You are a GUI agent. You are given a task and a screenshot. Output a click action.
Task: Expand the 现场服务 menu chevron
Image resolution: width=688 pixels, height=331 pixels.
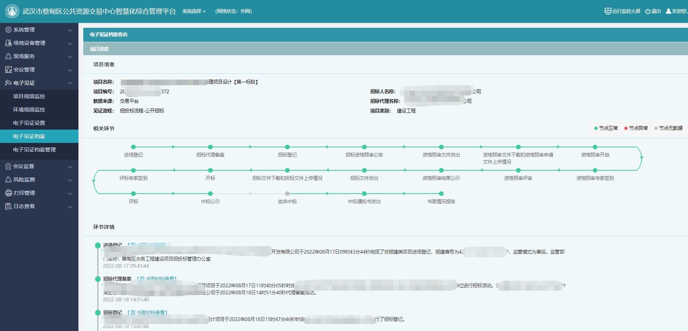point(70,57)
